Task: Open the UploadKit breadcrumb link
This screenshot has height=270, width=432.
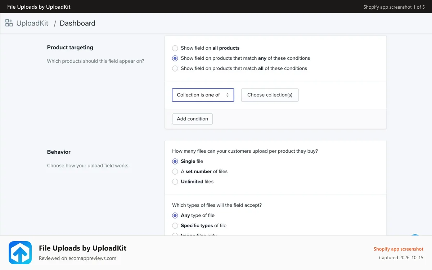Action: [x=32, y=23]
